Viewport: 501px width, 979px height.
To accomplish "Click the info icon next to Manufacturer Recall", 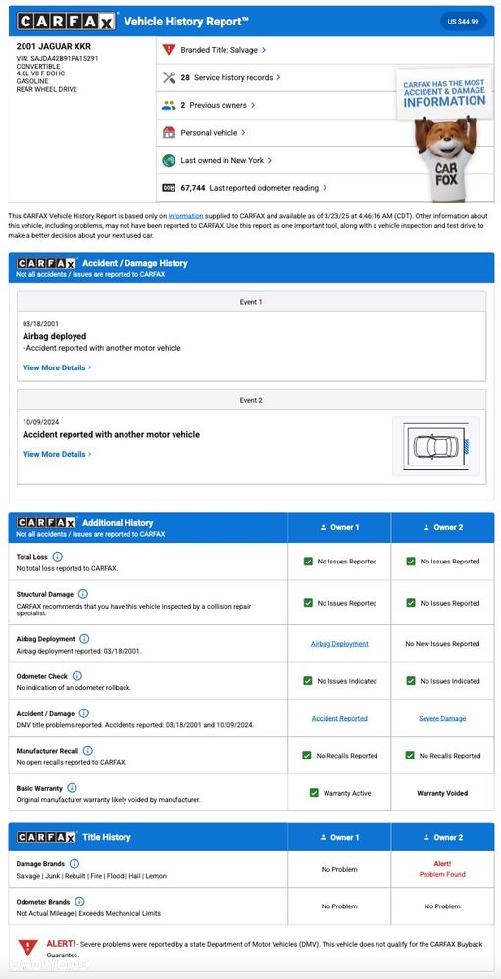I will [88, 750].
